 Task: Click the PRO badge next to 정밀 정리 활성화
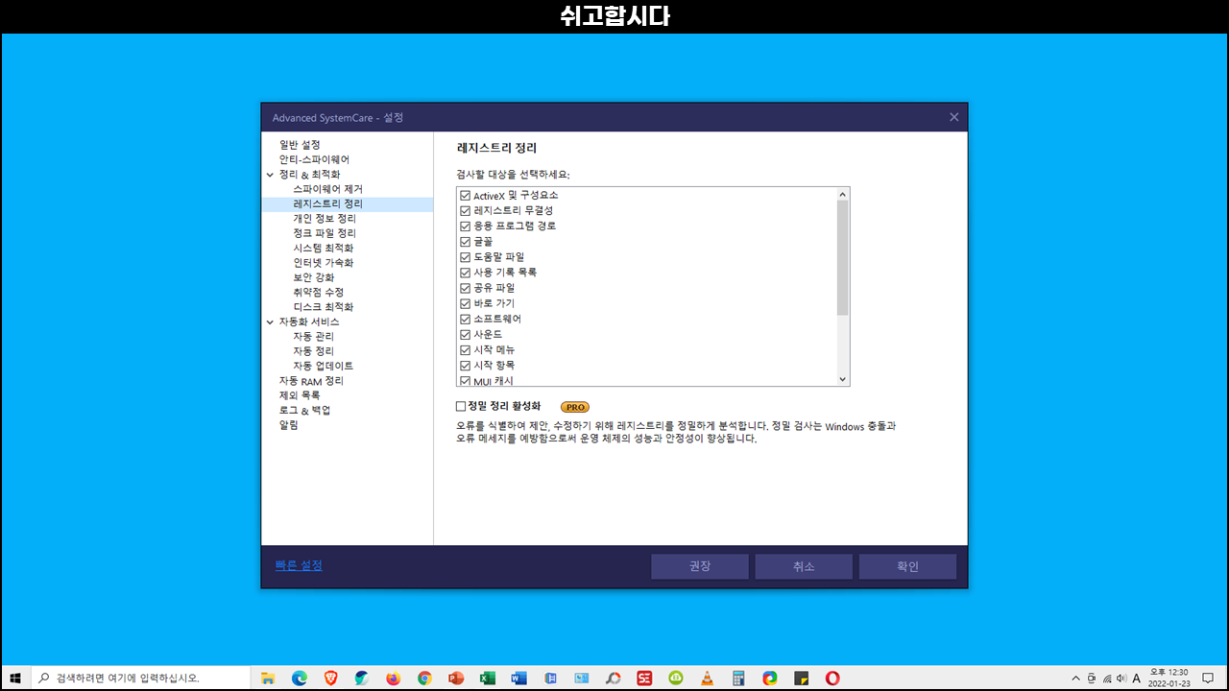click(575, 407)
